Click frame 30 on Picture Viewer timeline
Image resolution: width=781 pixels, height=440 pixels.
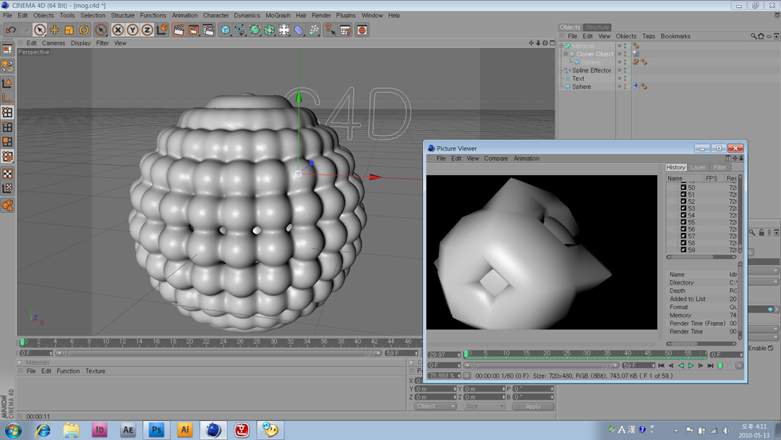(x=587, y=355)
